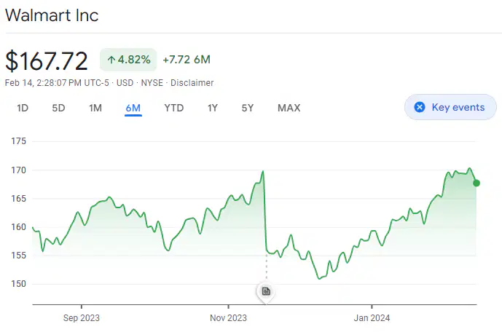The image size is (502, 332).
Task: Select the 6M range tab
Action: [133, 108]
